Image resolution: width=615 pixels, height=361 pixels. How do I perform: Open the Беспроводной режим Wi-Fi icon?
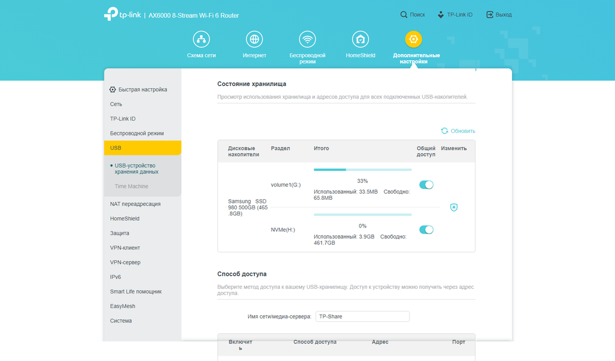pos(307,39)
